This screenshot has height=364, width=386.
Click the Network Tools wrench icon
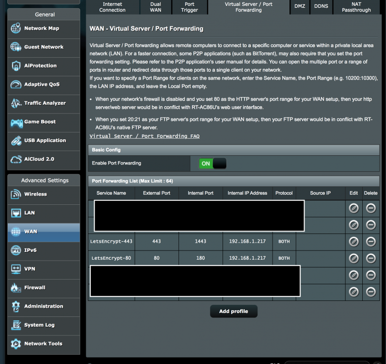coord(16,344)
